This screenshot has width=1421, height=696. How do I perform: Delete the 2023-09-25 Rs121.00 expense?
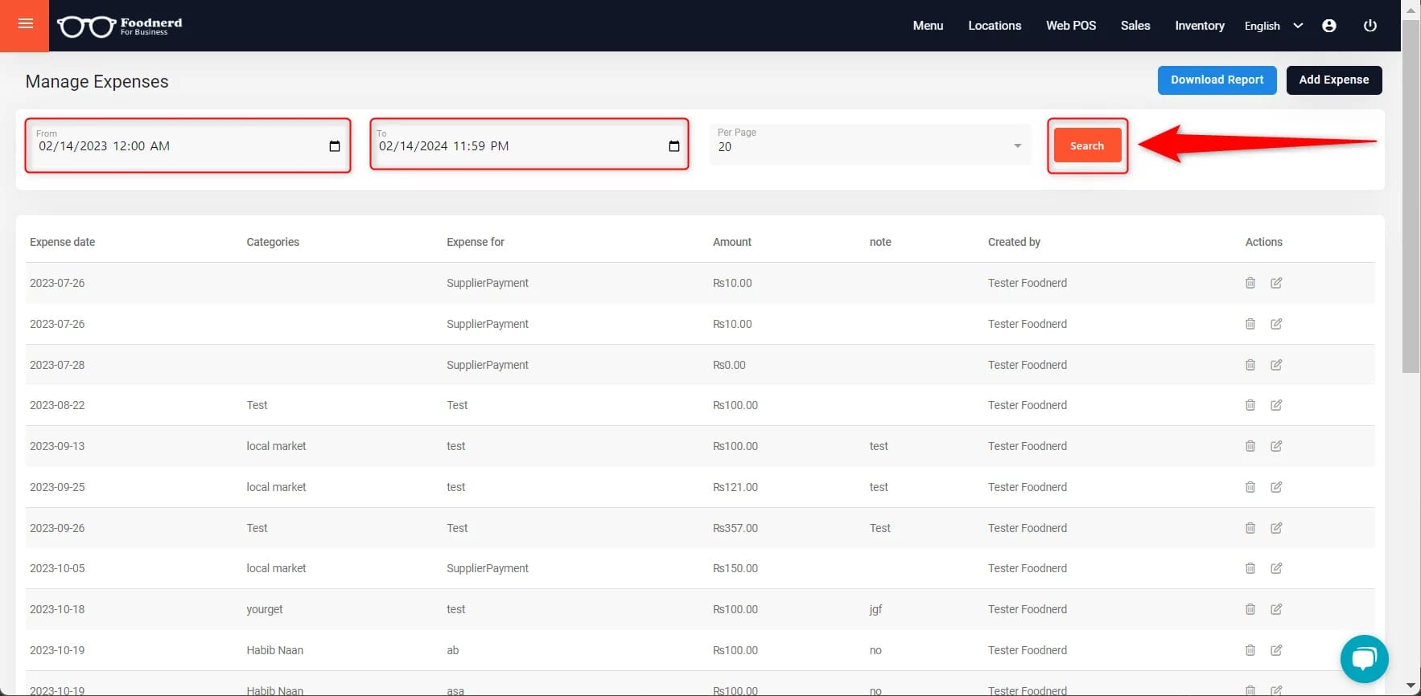pos(1250,487)
